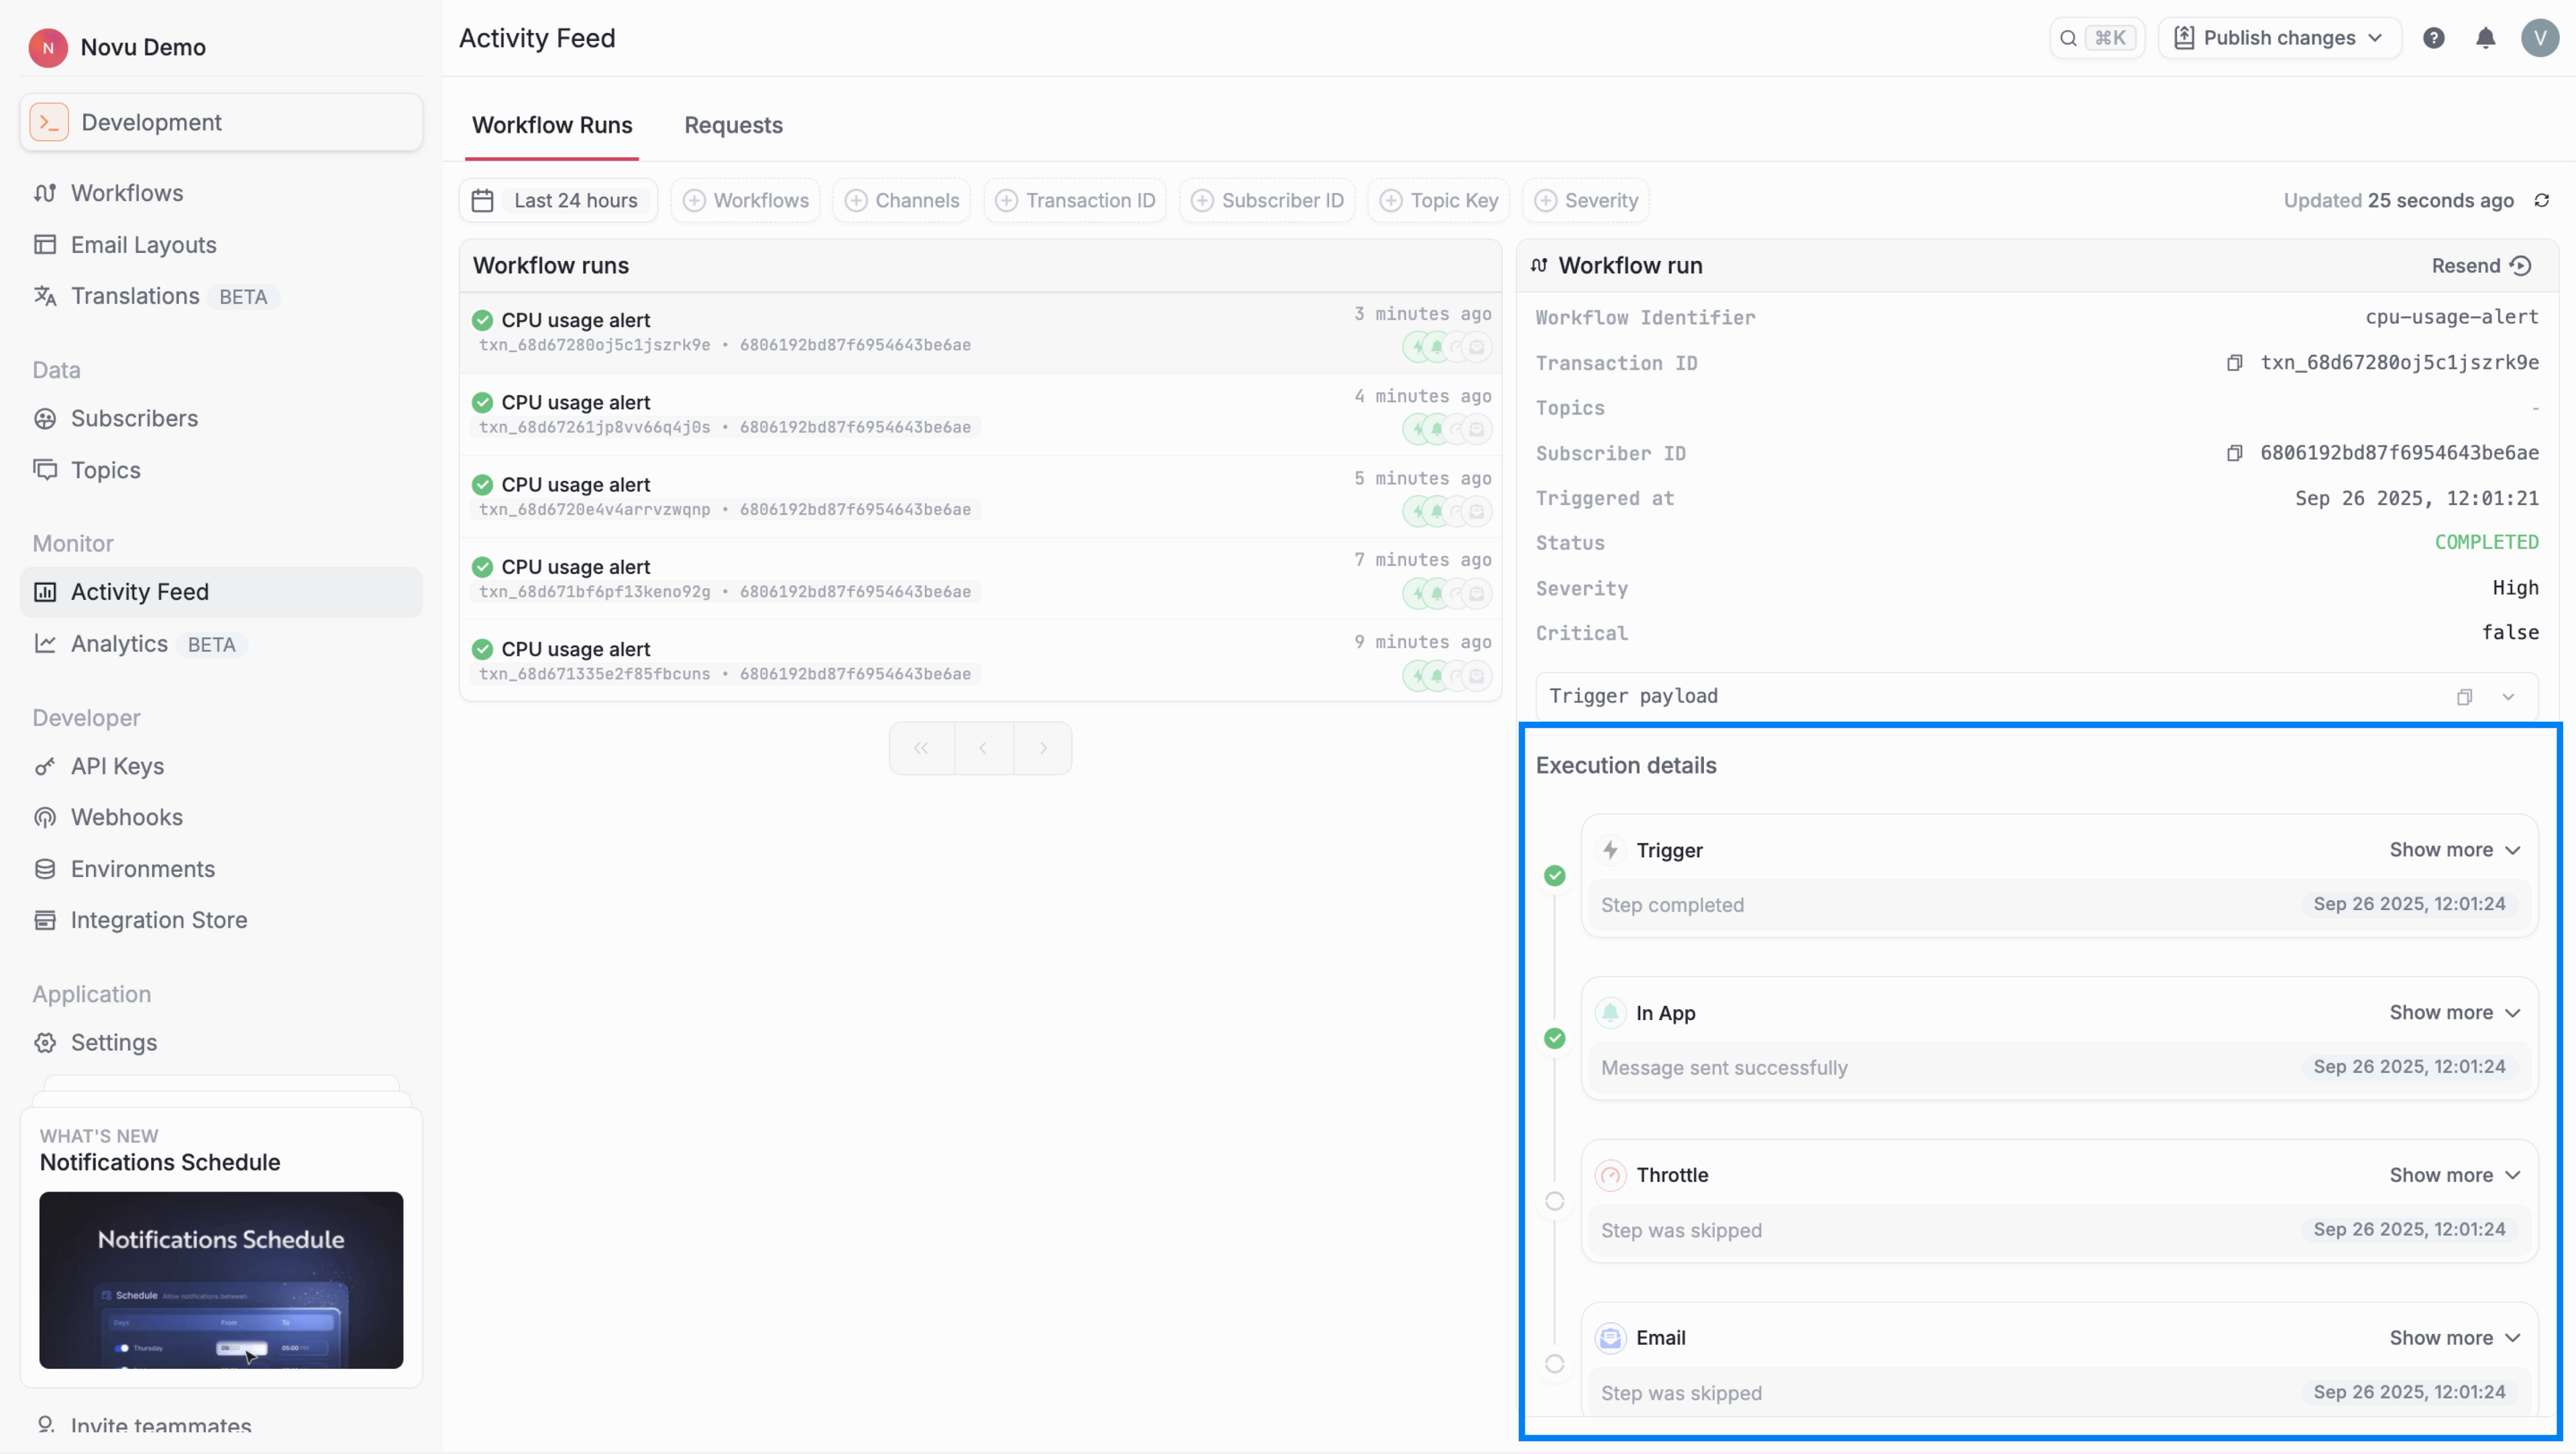Click the user avatar V icon
Screen dimensions: 2576x1454
(x=2539, y=38)
